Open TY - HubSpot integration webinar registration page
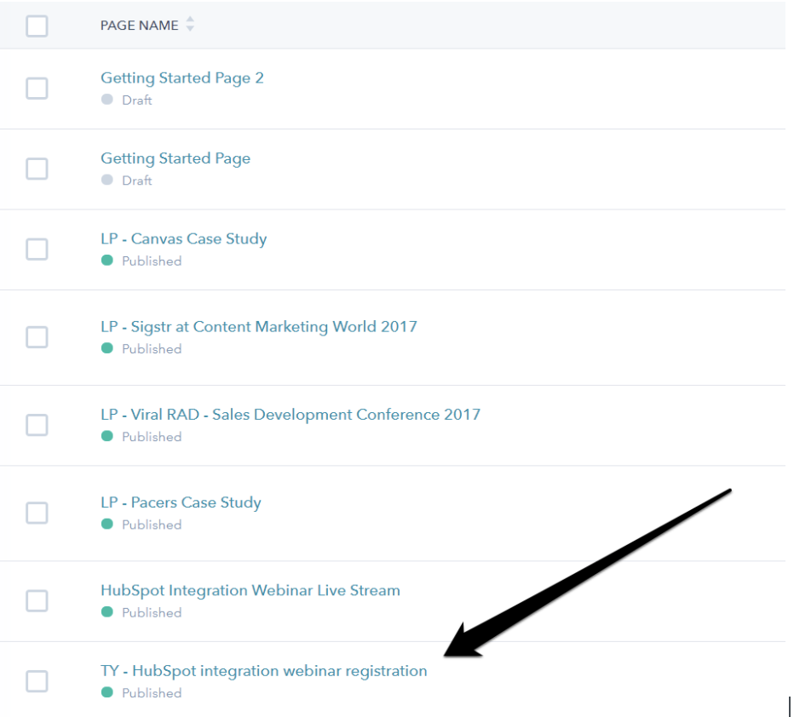Image resolution: width=794 pixels, height=717 pixels. coord(264,671)
